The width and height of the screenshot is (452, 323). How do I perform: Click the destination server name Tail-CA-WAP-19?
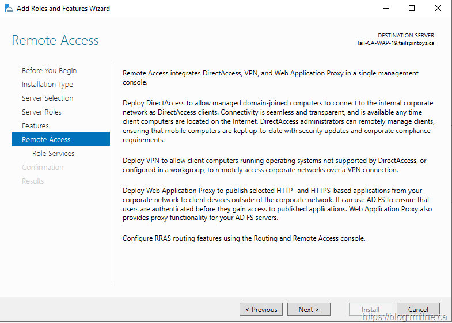coord(395,43)
